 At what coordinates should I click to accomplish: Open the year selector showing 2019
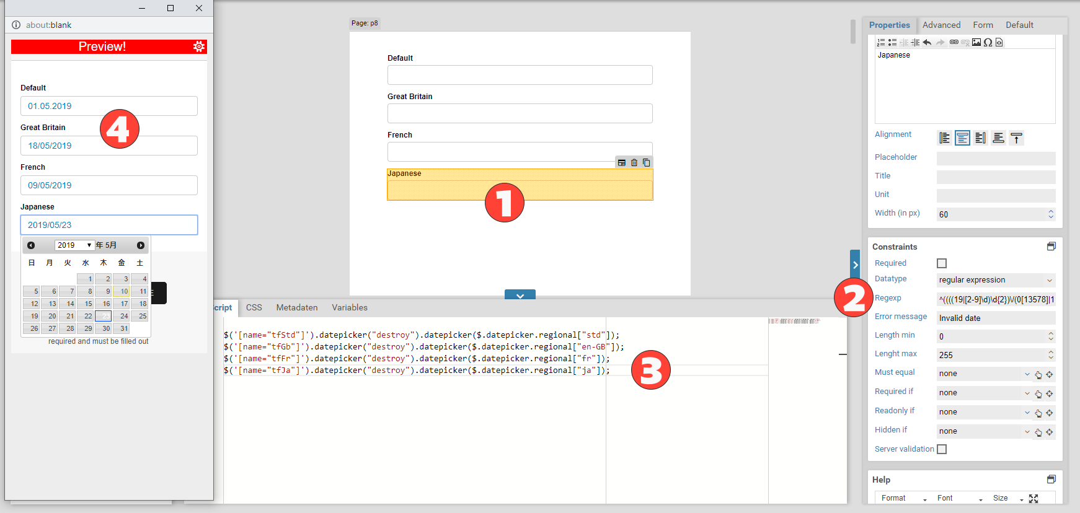[x=74, y=245]
